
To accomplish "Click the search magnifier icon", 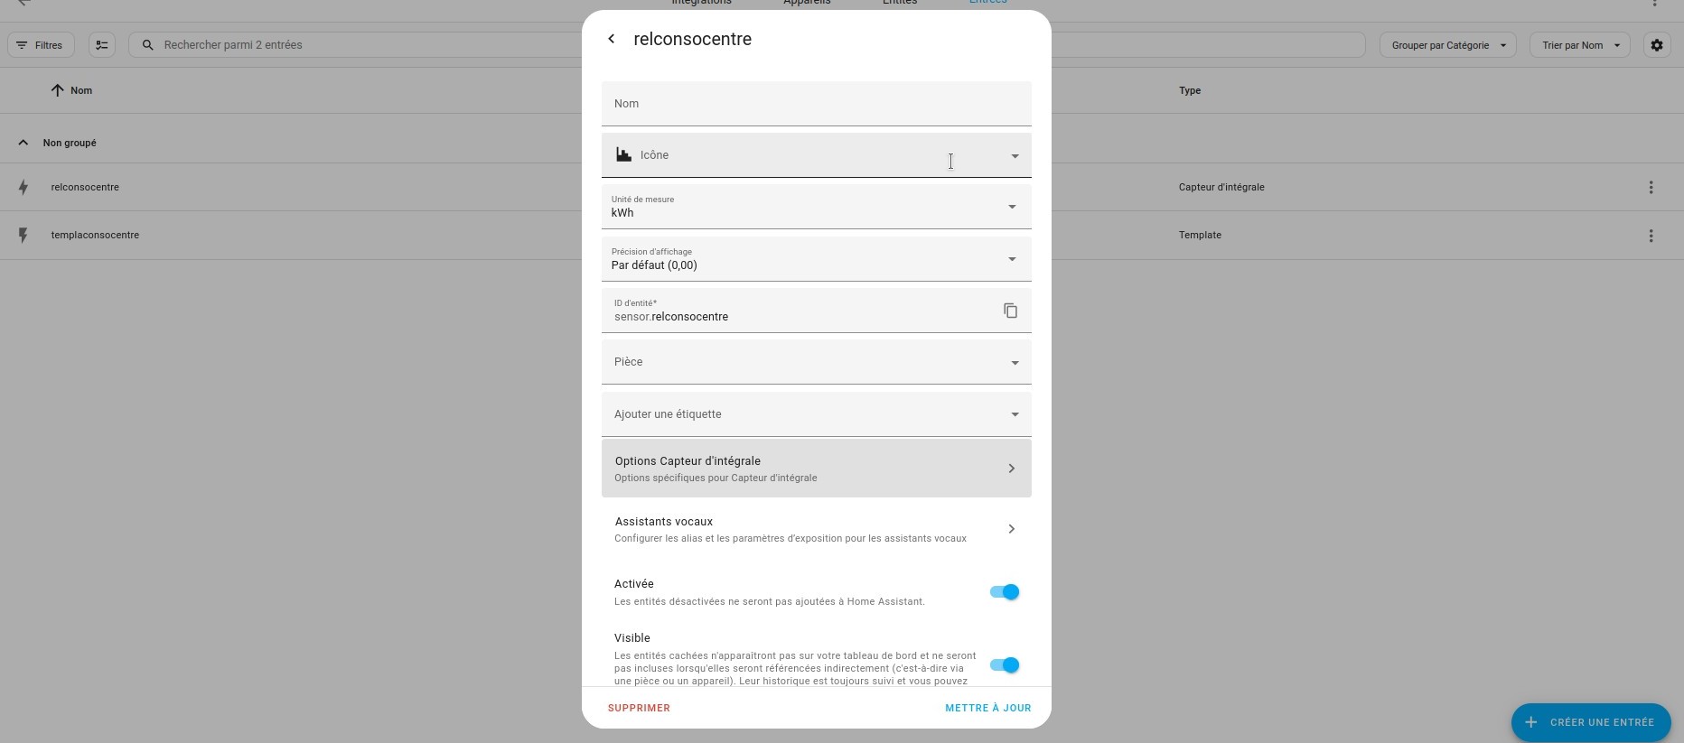I will (x=148, y=45).
